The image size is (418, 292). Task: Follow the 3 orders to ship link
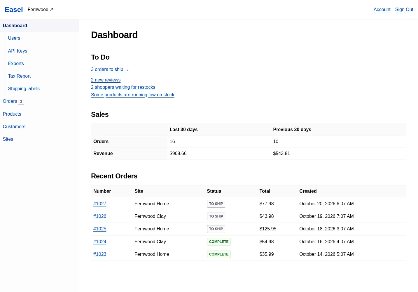tap(110, 69)
